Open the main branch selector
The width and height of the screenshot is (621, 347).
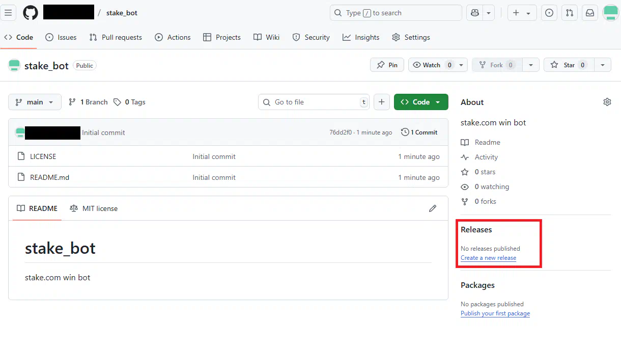[35, 102]
